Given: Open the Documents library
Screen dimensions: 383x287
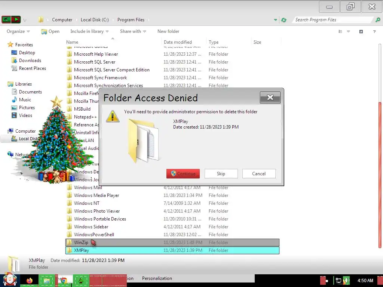Looking at the screenshot, I should coord(30,92).
